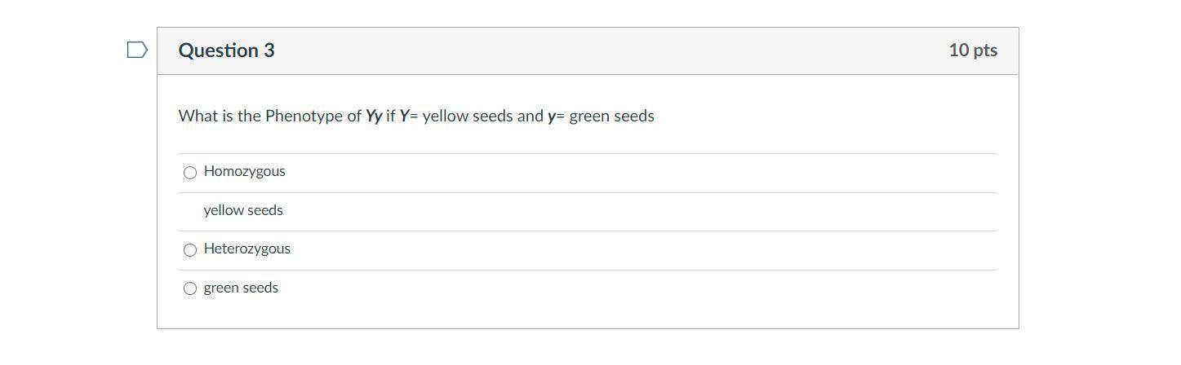
Task: Click the word "if" in the question
Action: click(x=390, y=116)
